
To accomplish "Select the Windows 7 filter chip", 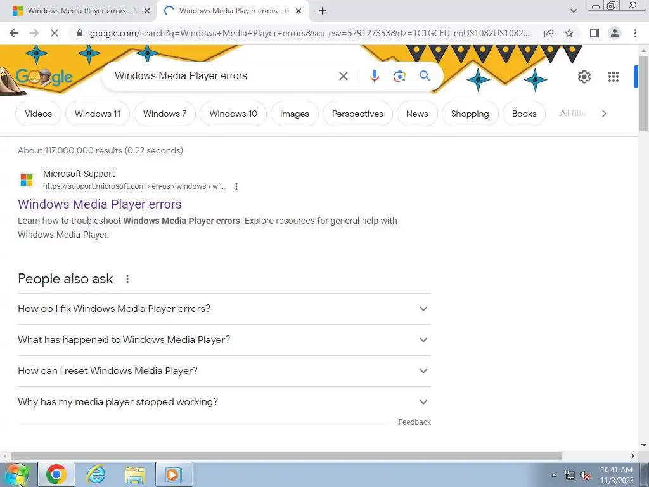I will pos(165,114).
